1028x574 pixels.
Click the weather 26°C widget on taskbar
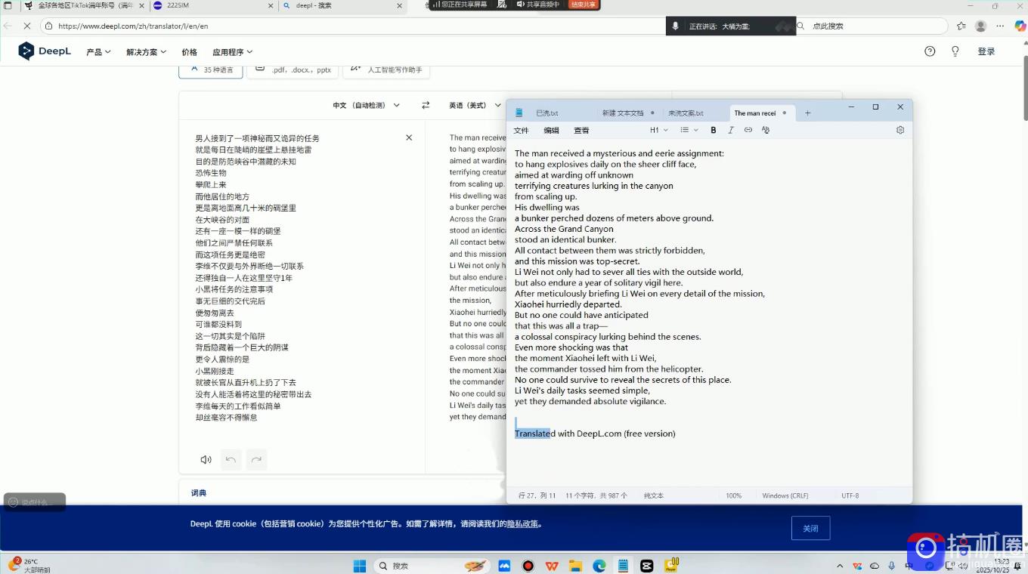29,566
